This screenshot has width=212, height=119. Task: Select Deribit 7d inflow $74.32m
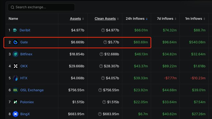click(170, 30)
